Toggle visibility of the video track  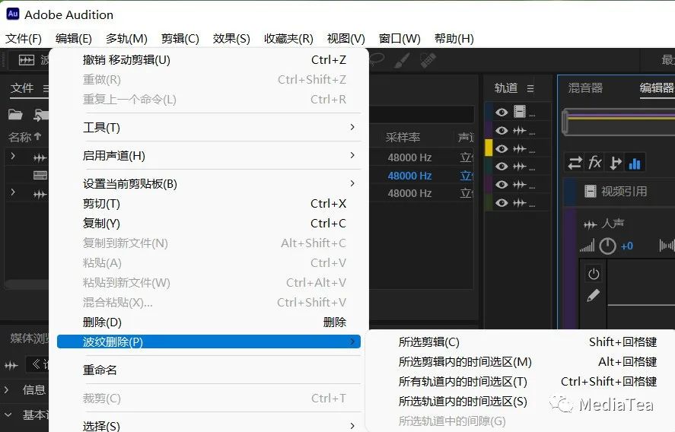[x=501, y=113]
